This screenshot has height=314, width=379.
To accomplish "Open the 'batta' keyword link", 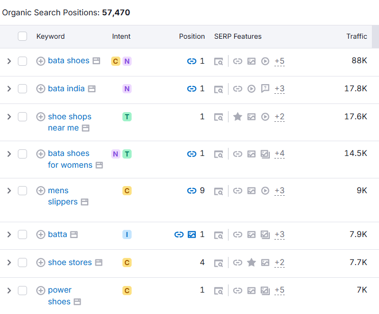I will point(58,234).
